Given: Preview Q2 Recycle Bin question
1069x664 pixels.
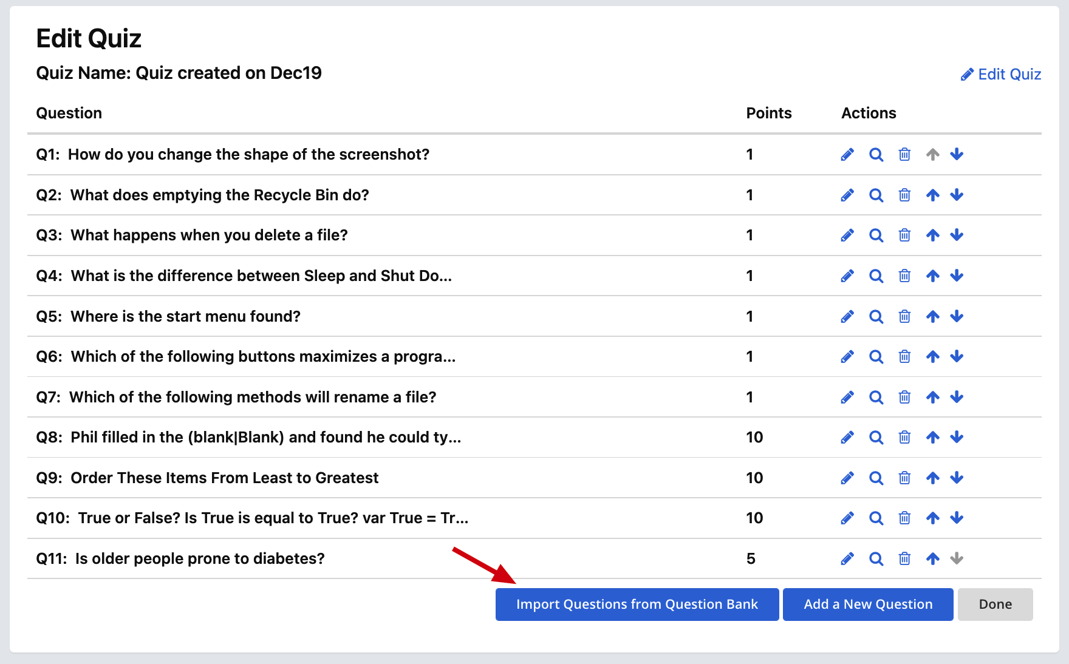Looking at the screenshot, I should [876, 195].
